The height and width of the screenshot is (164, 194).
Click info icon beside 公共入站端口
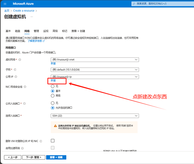tap(25, 103)
